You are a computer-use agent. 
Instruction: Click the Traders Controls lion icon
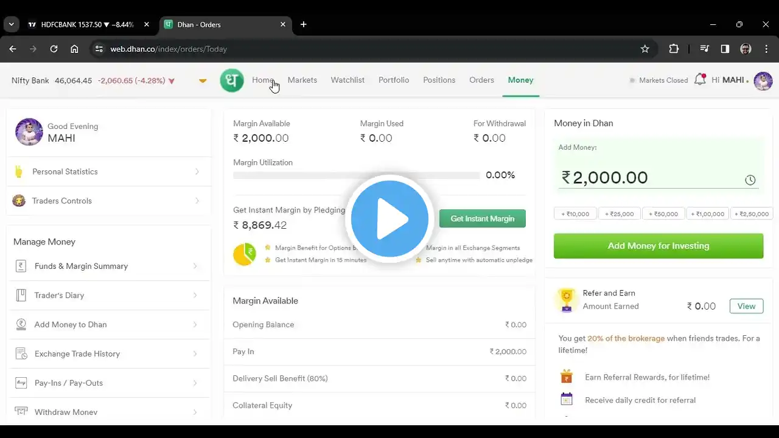pos(19,201)
